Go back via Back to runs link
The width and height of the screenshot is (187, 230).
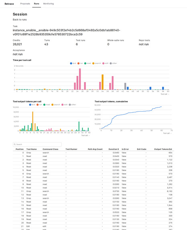20,20
